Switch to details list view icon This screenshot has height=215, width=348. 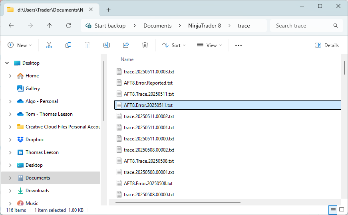click(x=333, y=210)
